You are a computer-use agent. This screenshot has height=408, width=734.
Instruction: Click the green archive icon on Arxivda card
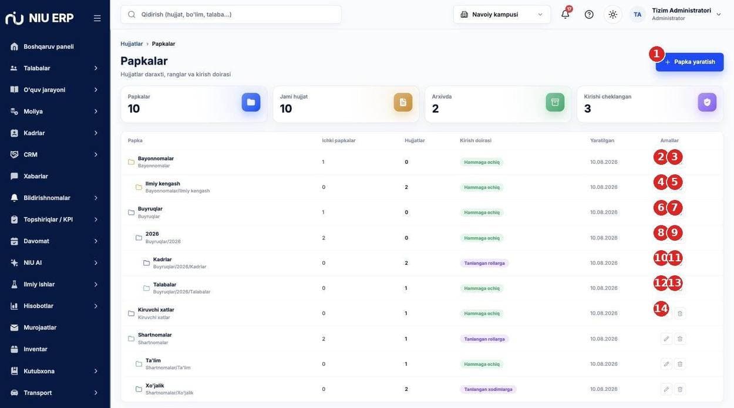coord(555,102)
